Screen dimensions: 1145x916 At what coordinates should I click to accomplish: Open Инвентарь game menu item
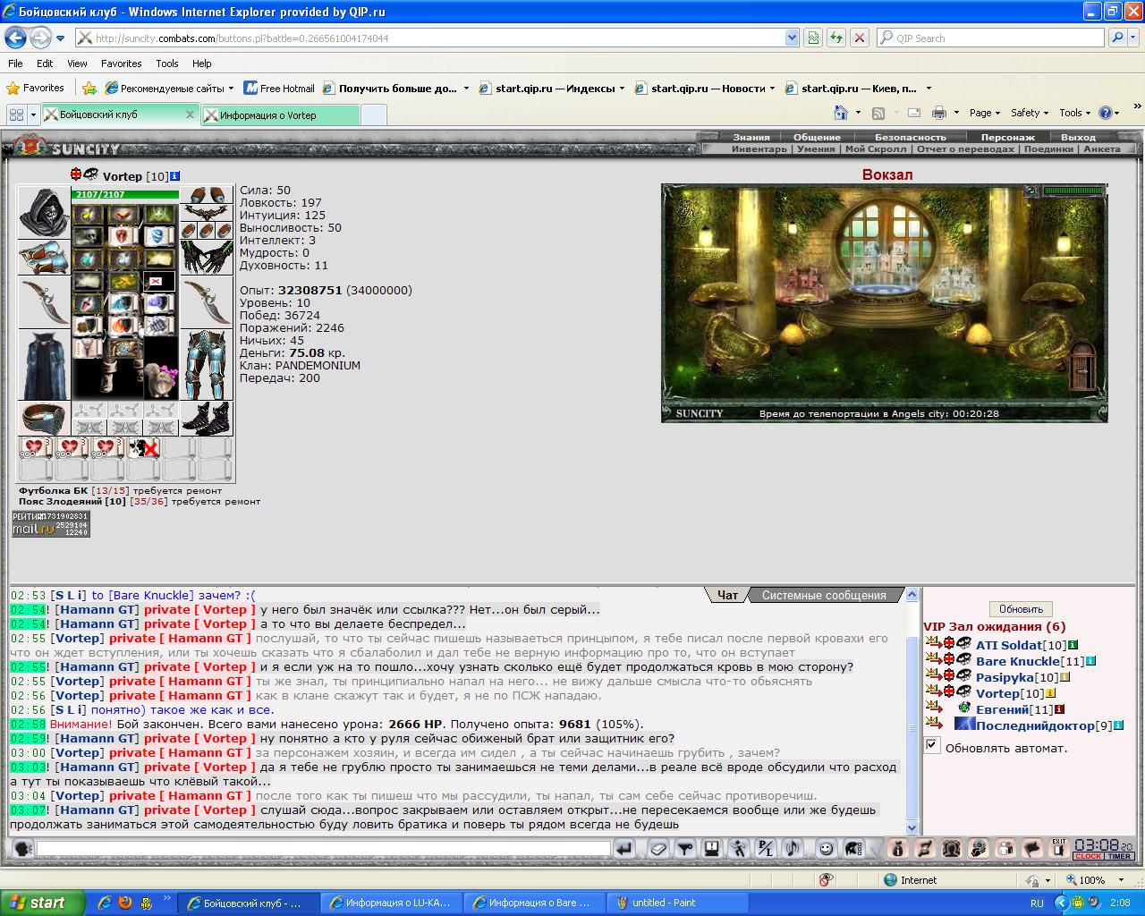pyautogui.click(x=759, y=149)
